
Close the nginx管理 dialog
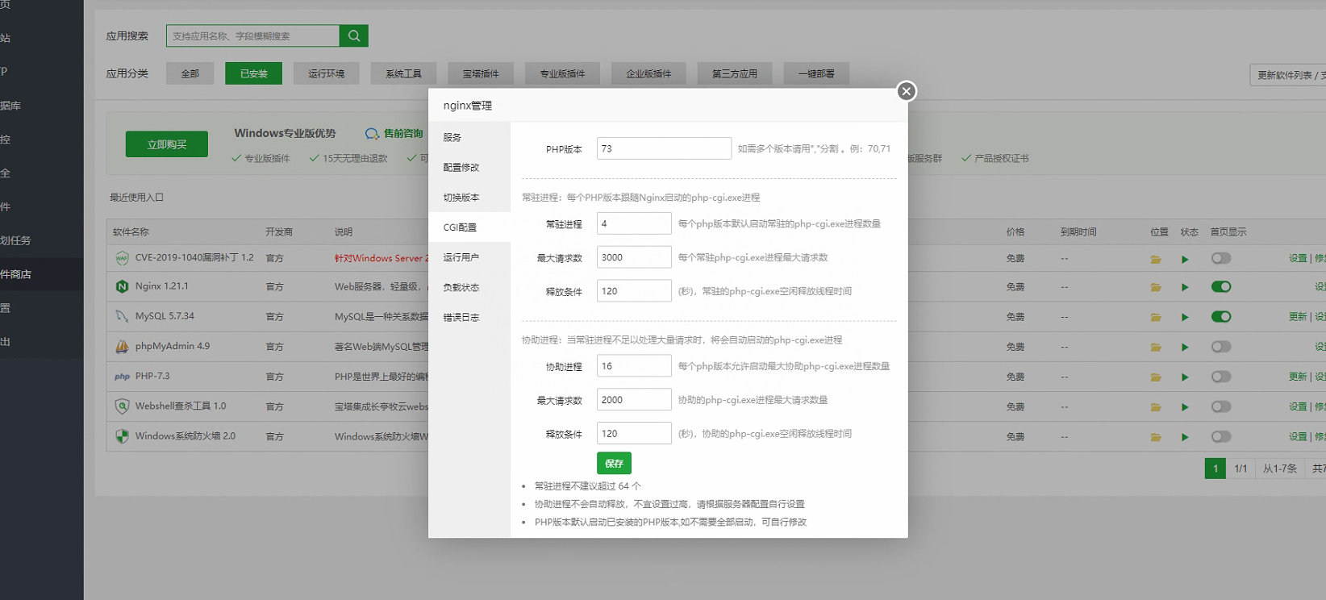tap(907, 91)
